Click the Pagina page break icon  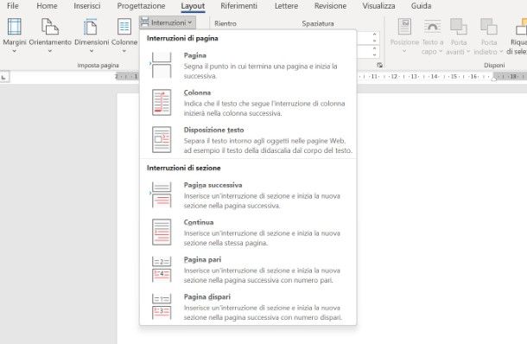pos(162,65)
